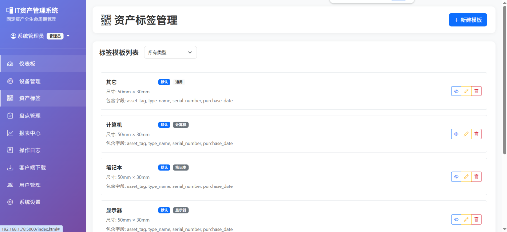The image size is (507, 232).
Task: Click the large QR icon in the page title
Action: coord(106,20)
